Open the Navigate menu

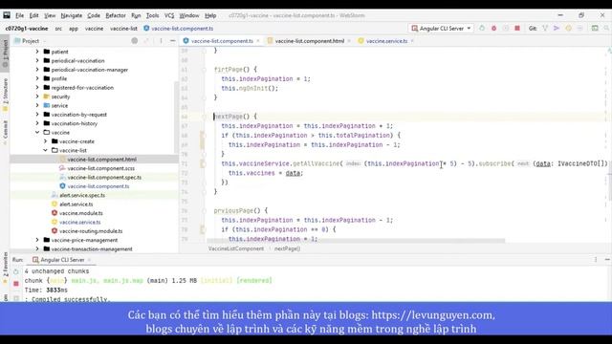tap(72, 15)
